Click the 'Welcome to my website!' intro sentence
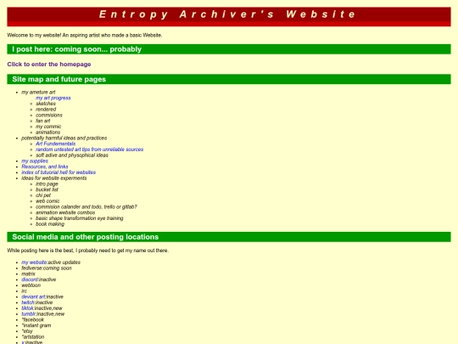Image resolution: width=458 pixels, height=344 pixels. click(85, 35)
